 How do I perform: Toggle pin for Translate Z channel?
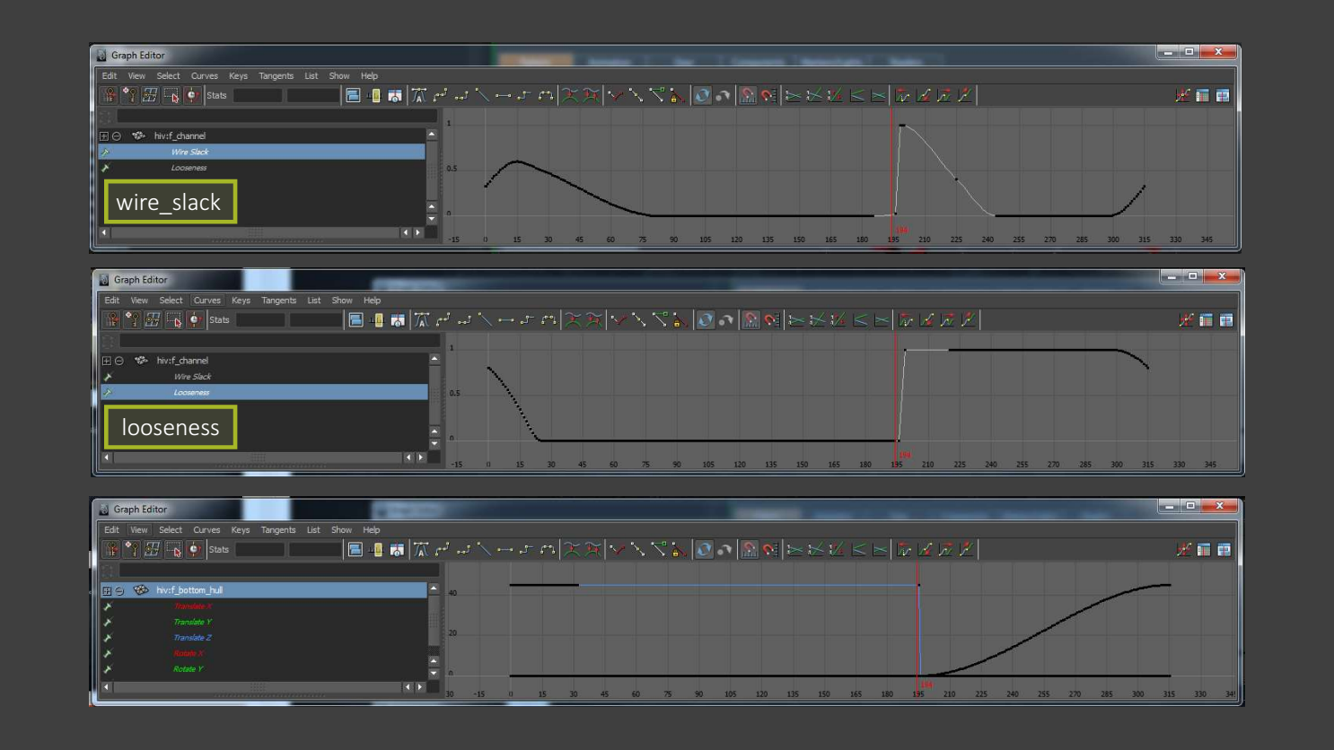[x=108, y=638]
